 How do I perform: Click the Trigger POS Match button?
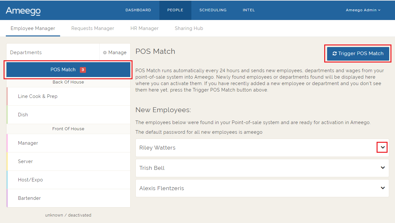pyautogui.click(x=358, y=53)
